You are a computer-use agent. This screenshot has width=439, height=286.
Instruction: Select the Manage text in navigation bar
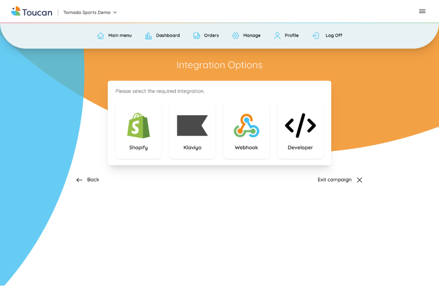click(x=251, y=36)
